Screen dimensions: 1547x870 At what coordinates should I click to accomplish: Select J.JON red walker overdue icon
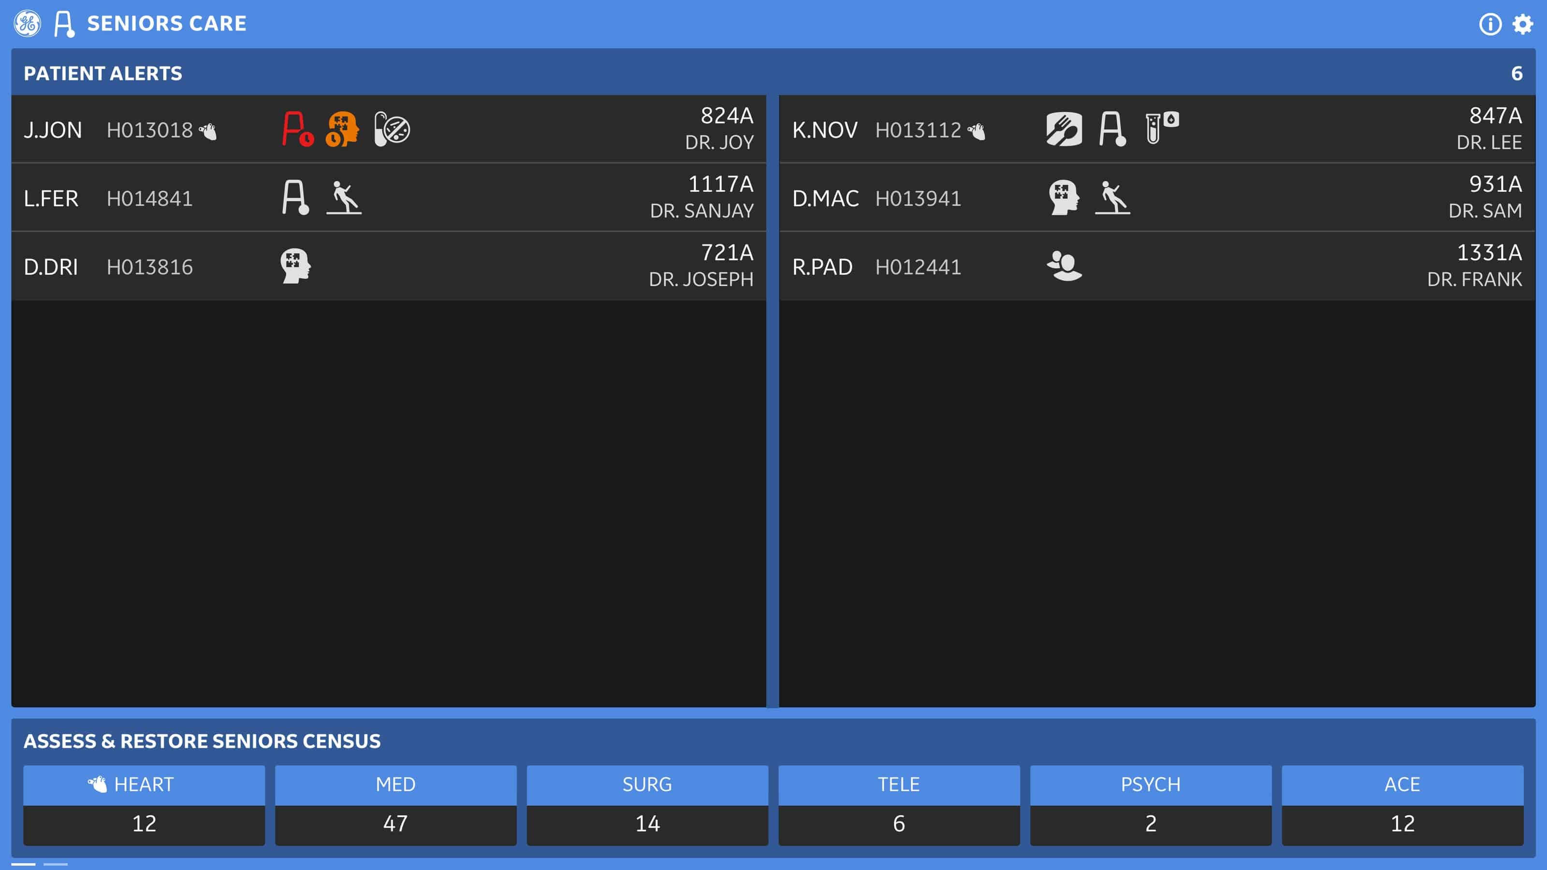(x=298, y=129)
